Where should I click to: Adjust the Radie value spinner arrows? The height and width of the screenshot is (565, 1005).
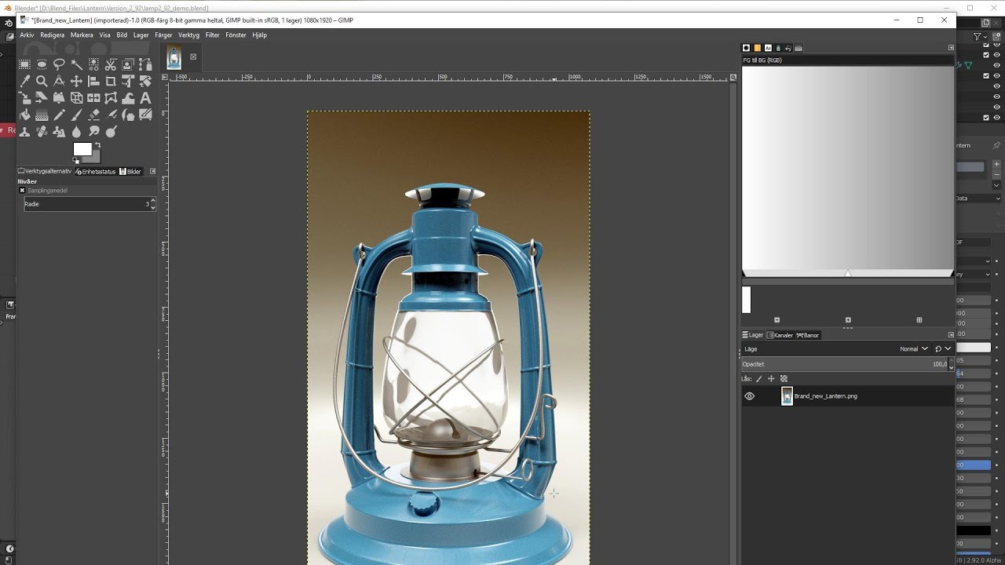pyautogui.click(x=152, y=204)
